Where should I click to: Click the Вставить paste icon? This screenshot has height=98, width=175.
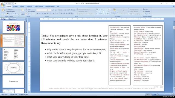click(x=3, y=10)
